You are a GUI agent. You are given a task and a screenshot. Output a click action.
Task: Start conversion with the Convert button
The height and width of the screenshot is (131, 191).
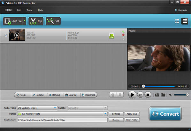(165, 114)
